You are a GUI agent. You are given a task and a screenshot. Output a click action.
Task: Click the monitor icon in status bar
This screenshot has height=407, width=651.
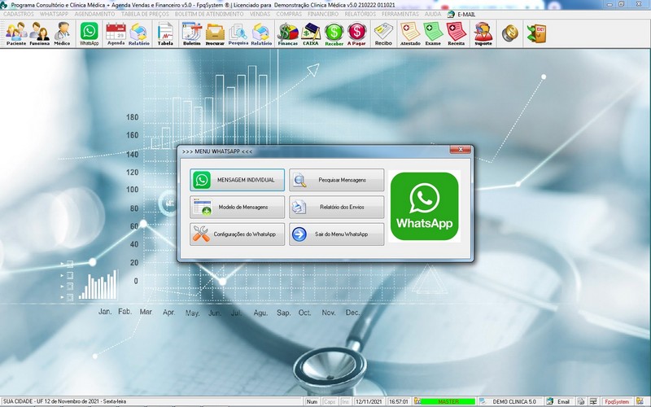pyautogui.click(x=593, y=401)
